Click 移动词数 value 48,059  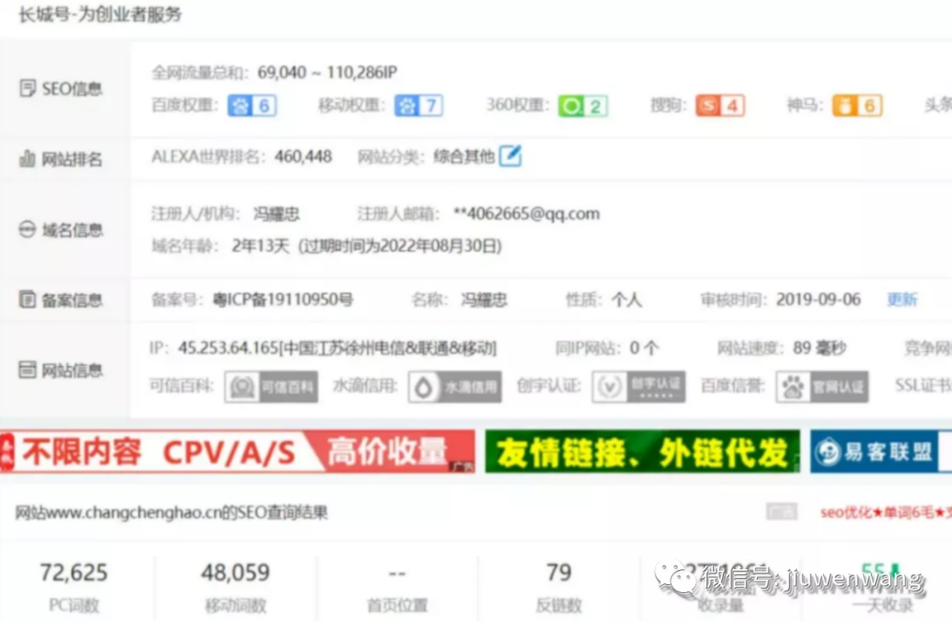click(x=235, y=573)
